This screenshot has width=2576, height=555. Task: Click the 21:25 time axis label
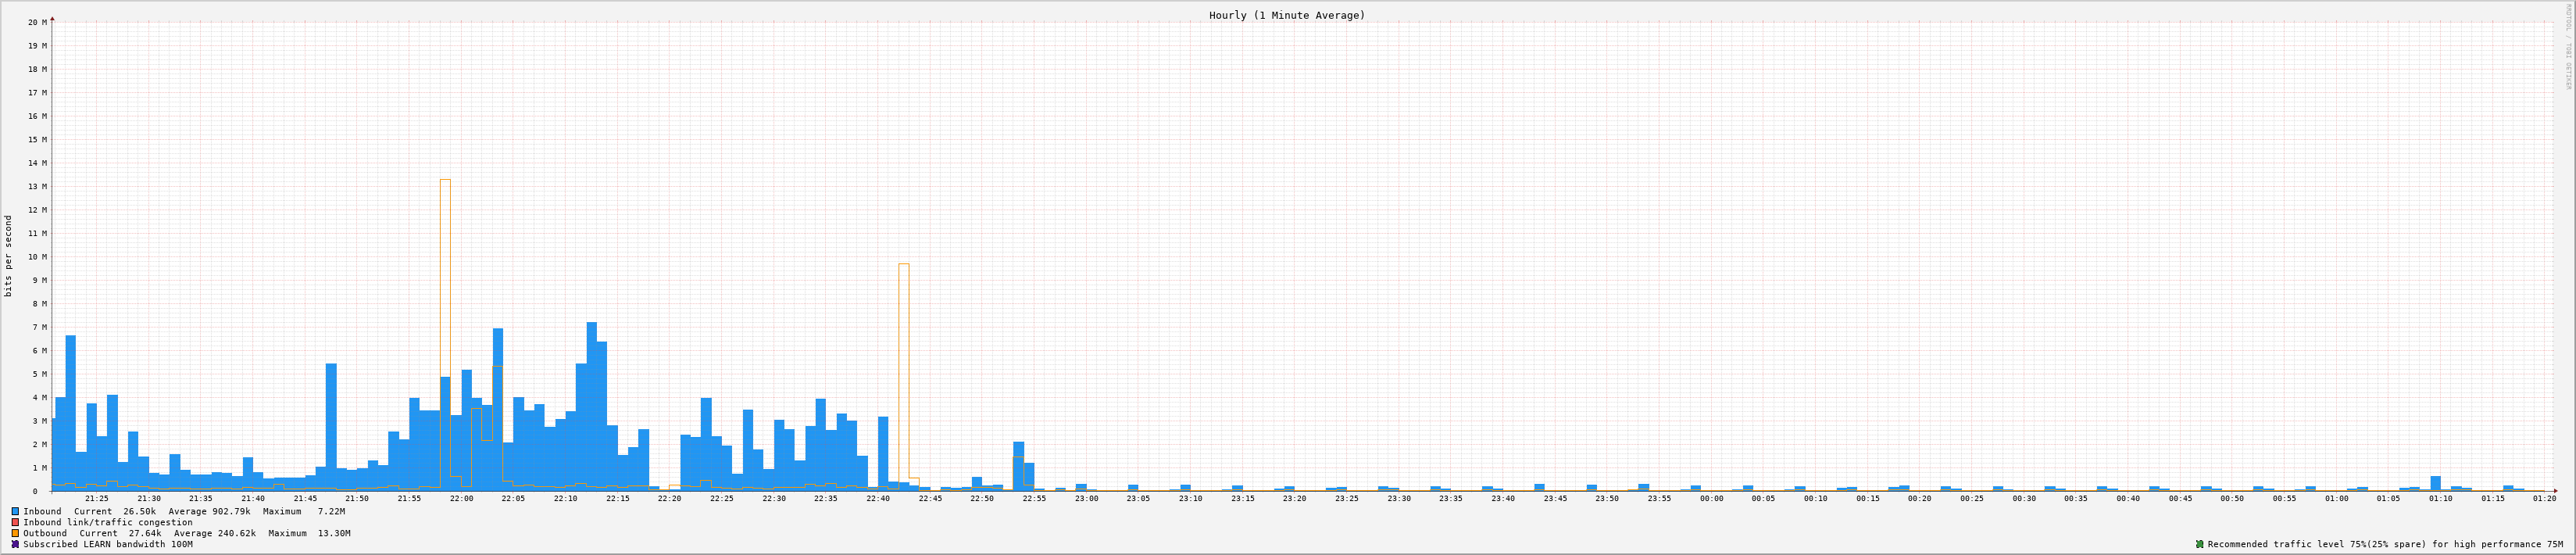[97, 498]
